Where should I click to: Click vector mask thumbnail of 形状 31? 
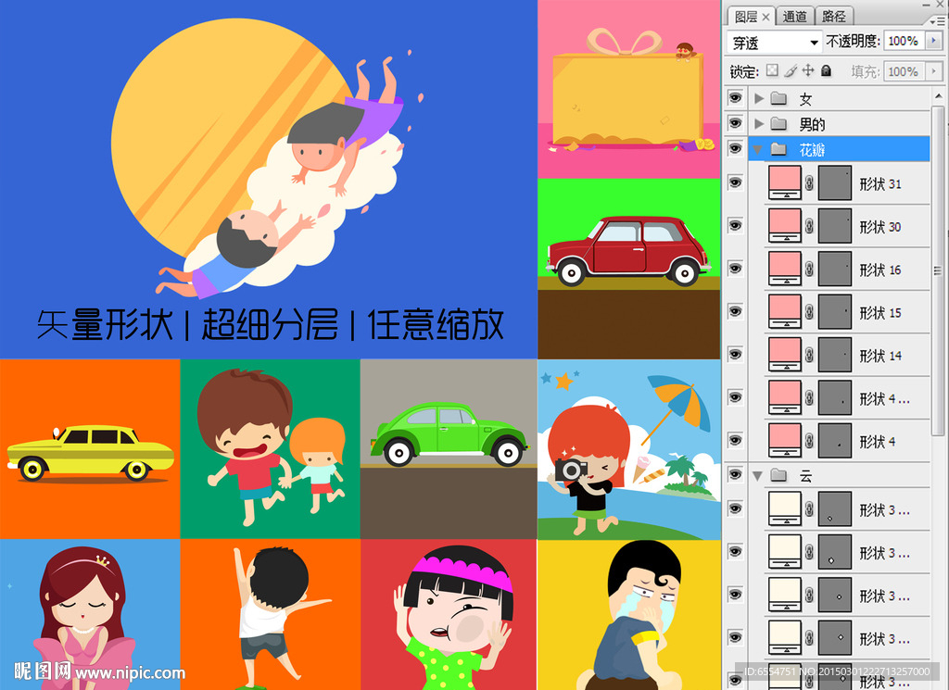tap(835, 182)
